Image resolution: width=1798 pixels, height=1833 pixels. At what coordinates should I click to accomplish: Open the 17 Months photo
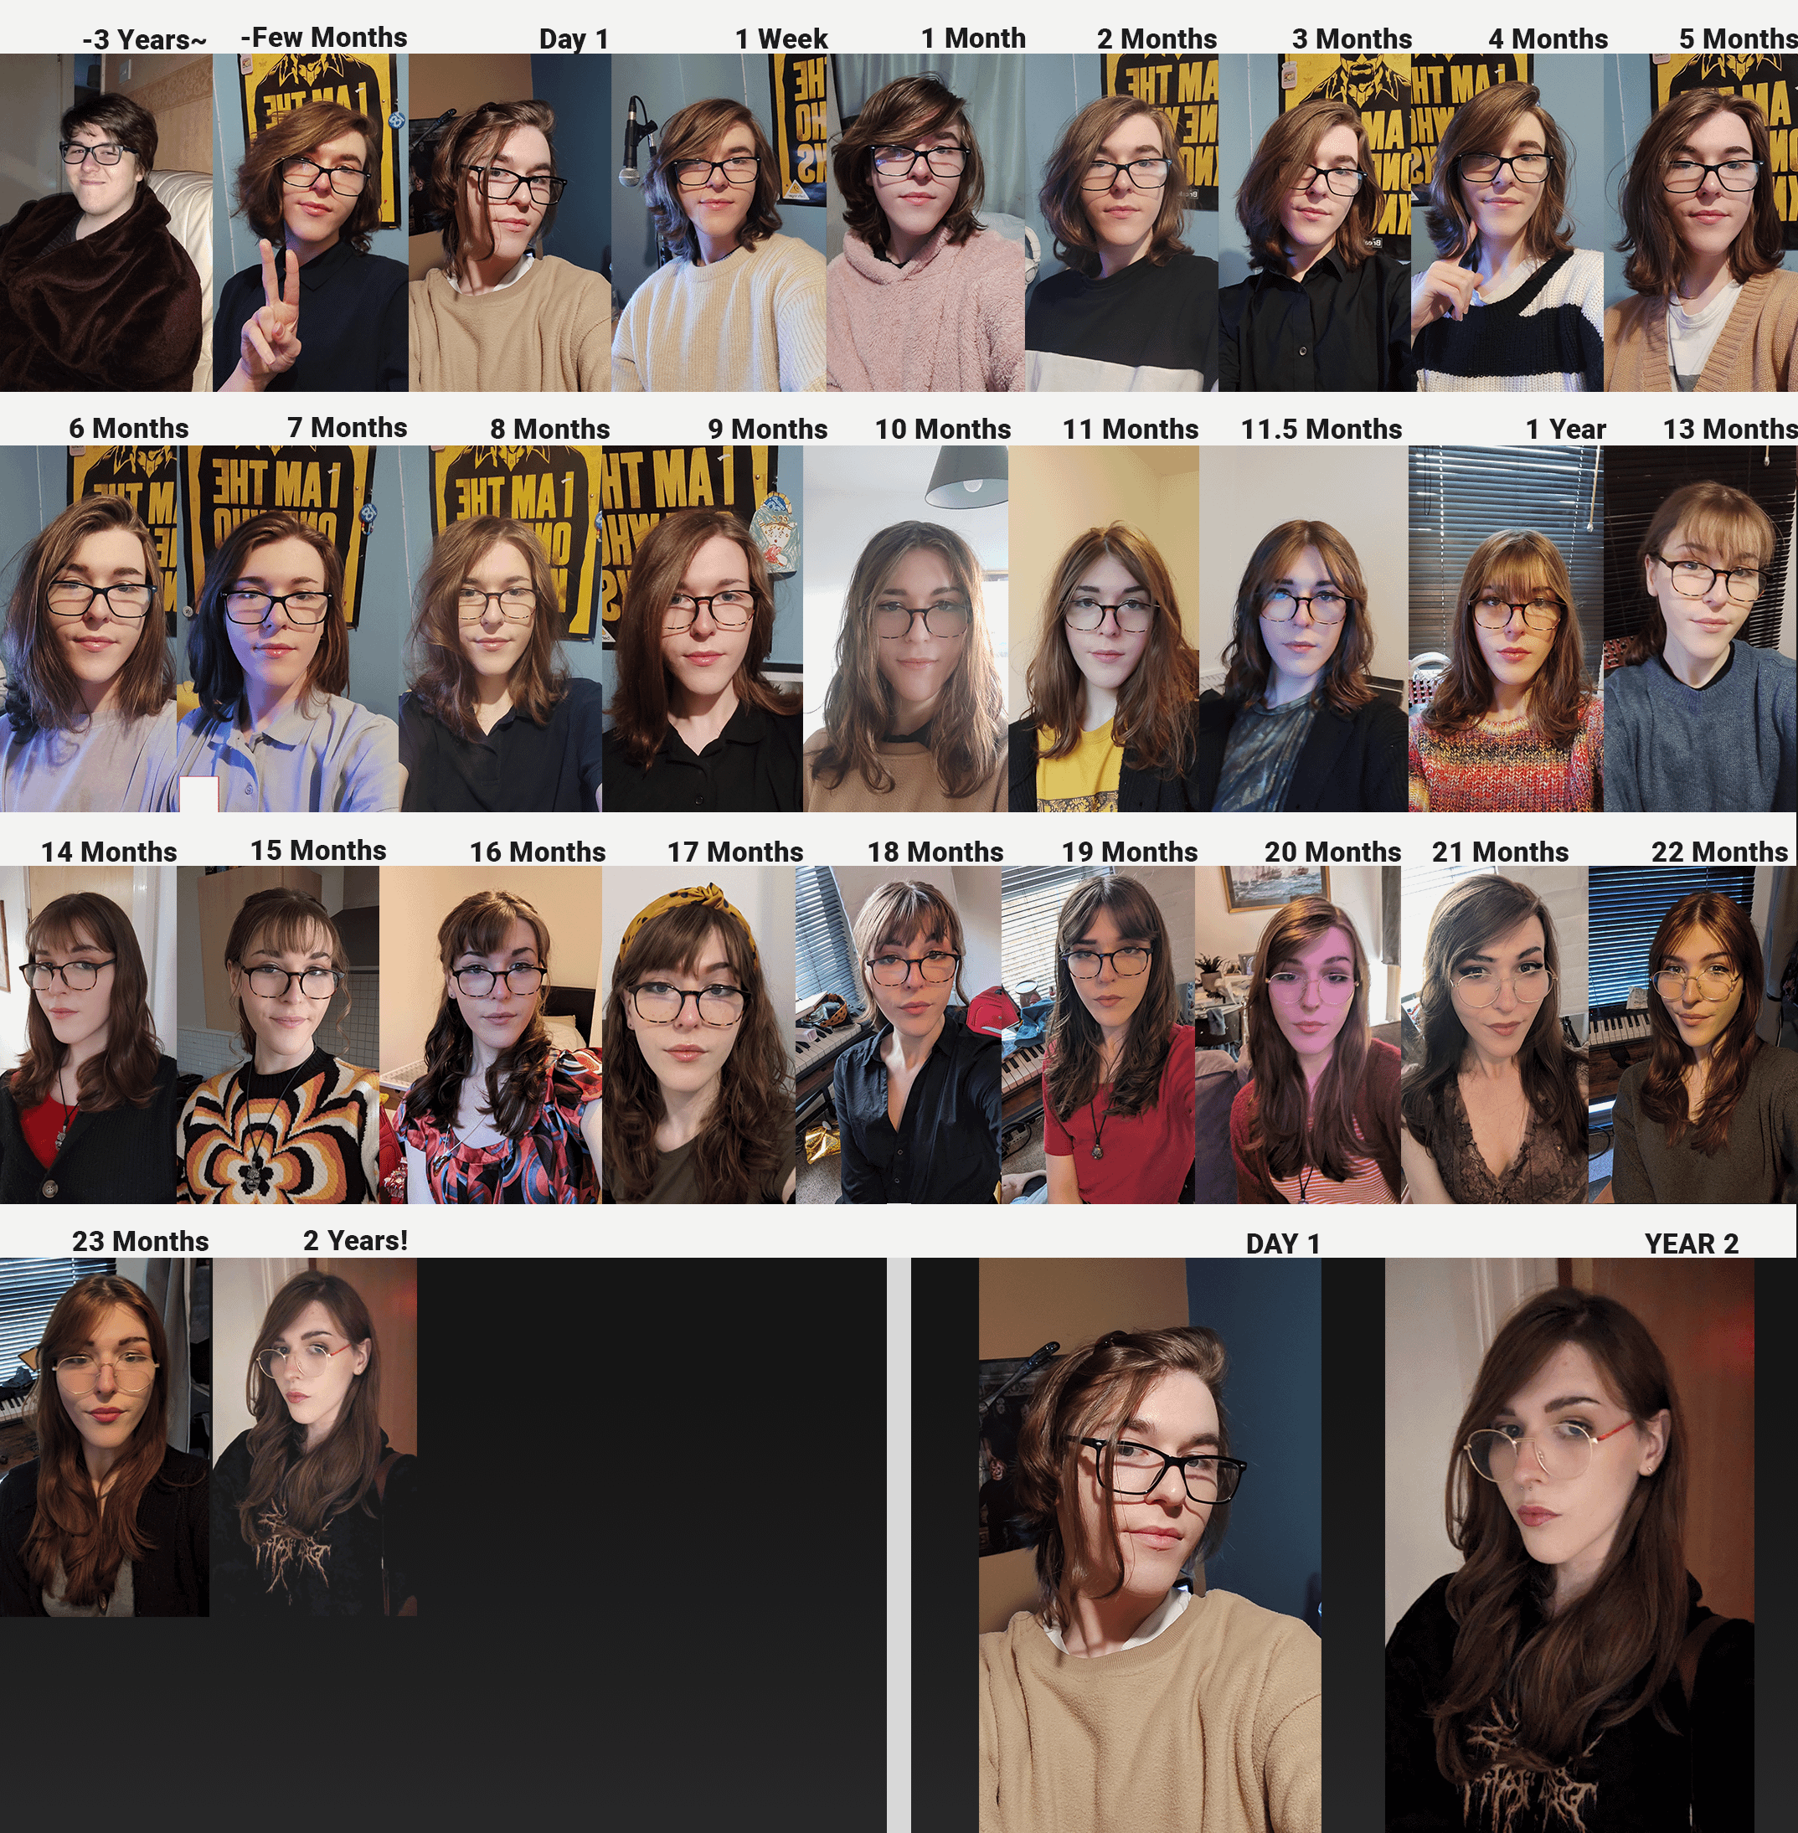[x=698, y=1035]
